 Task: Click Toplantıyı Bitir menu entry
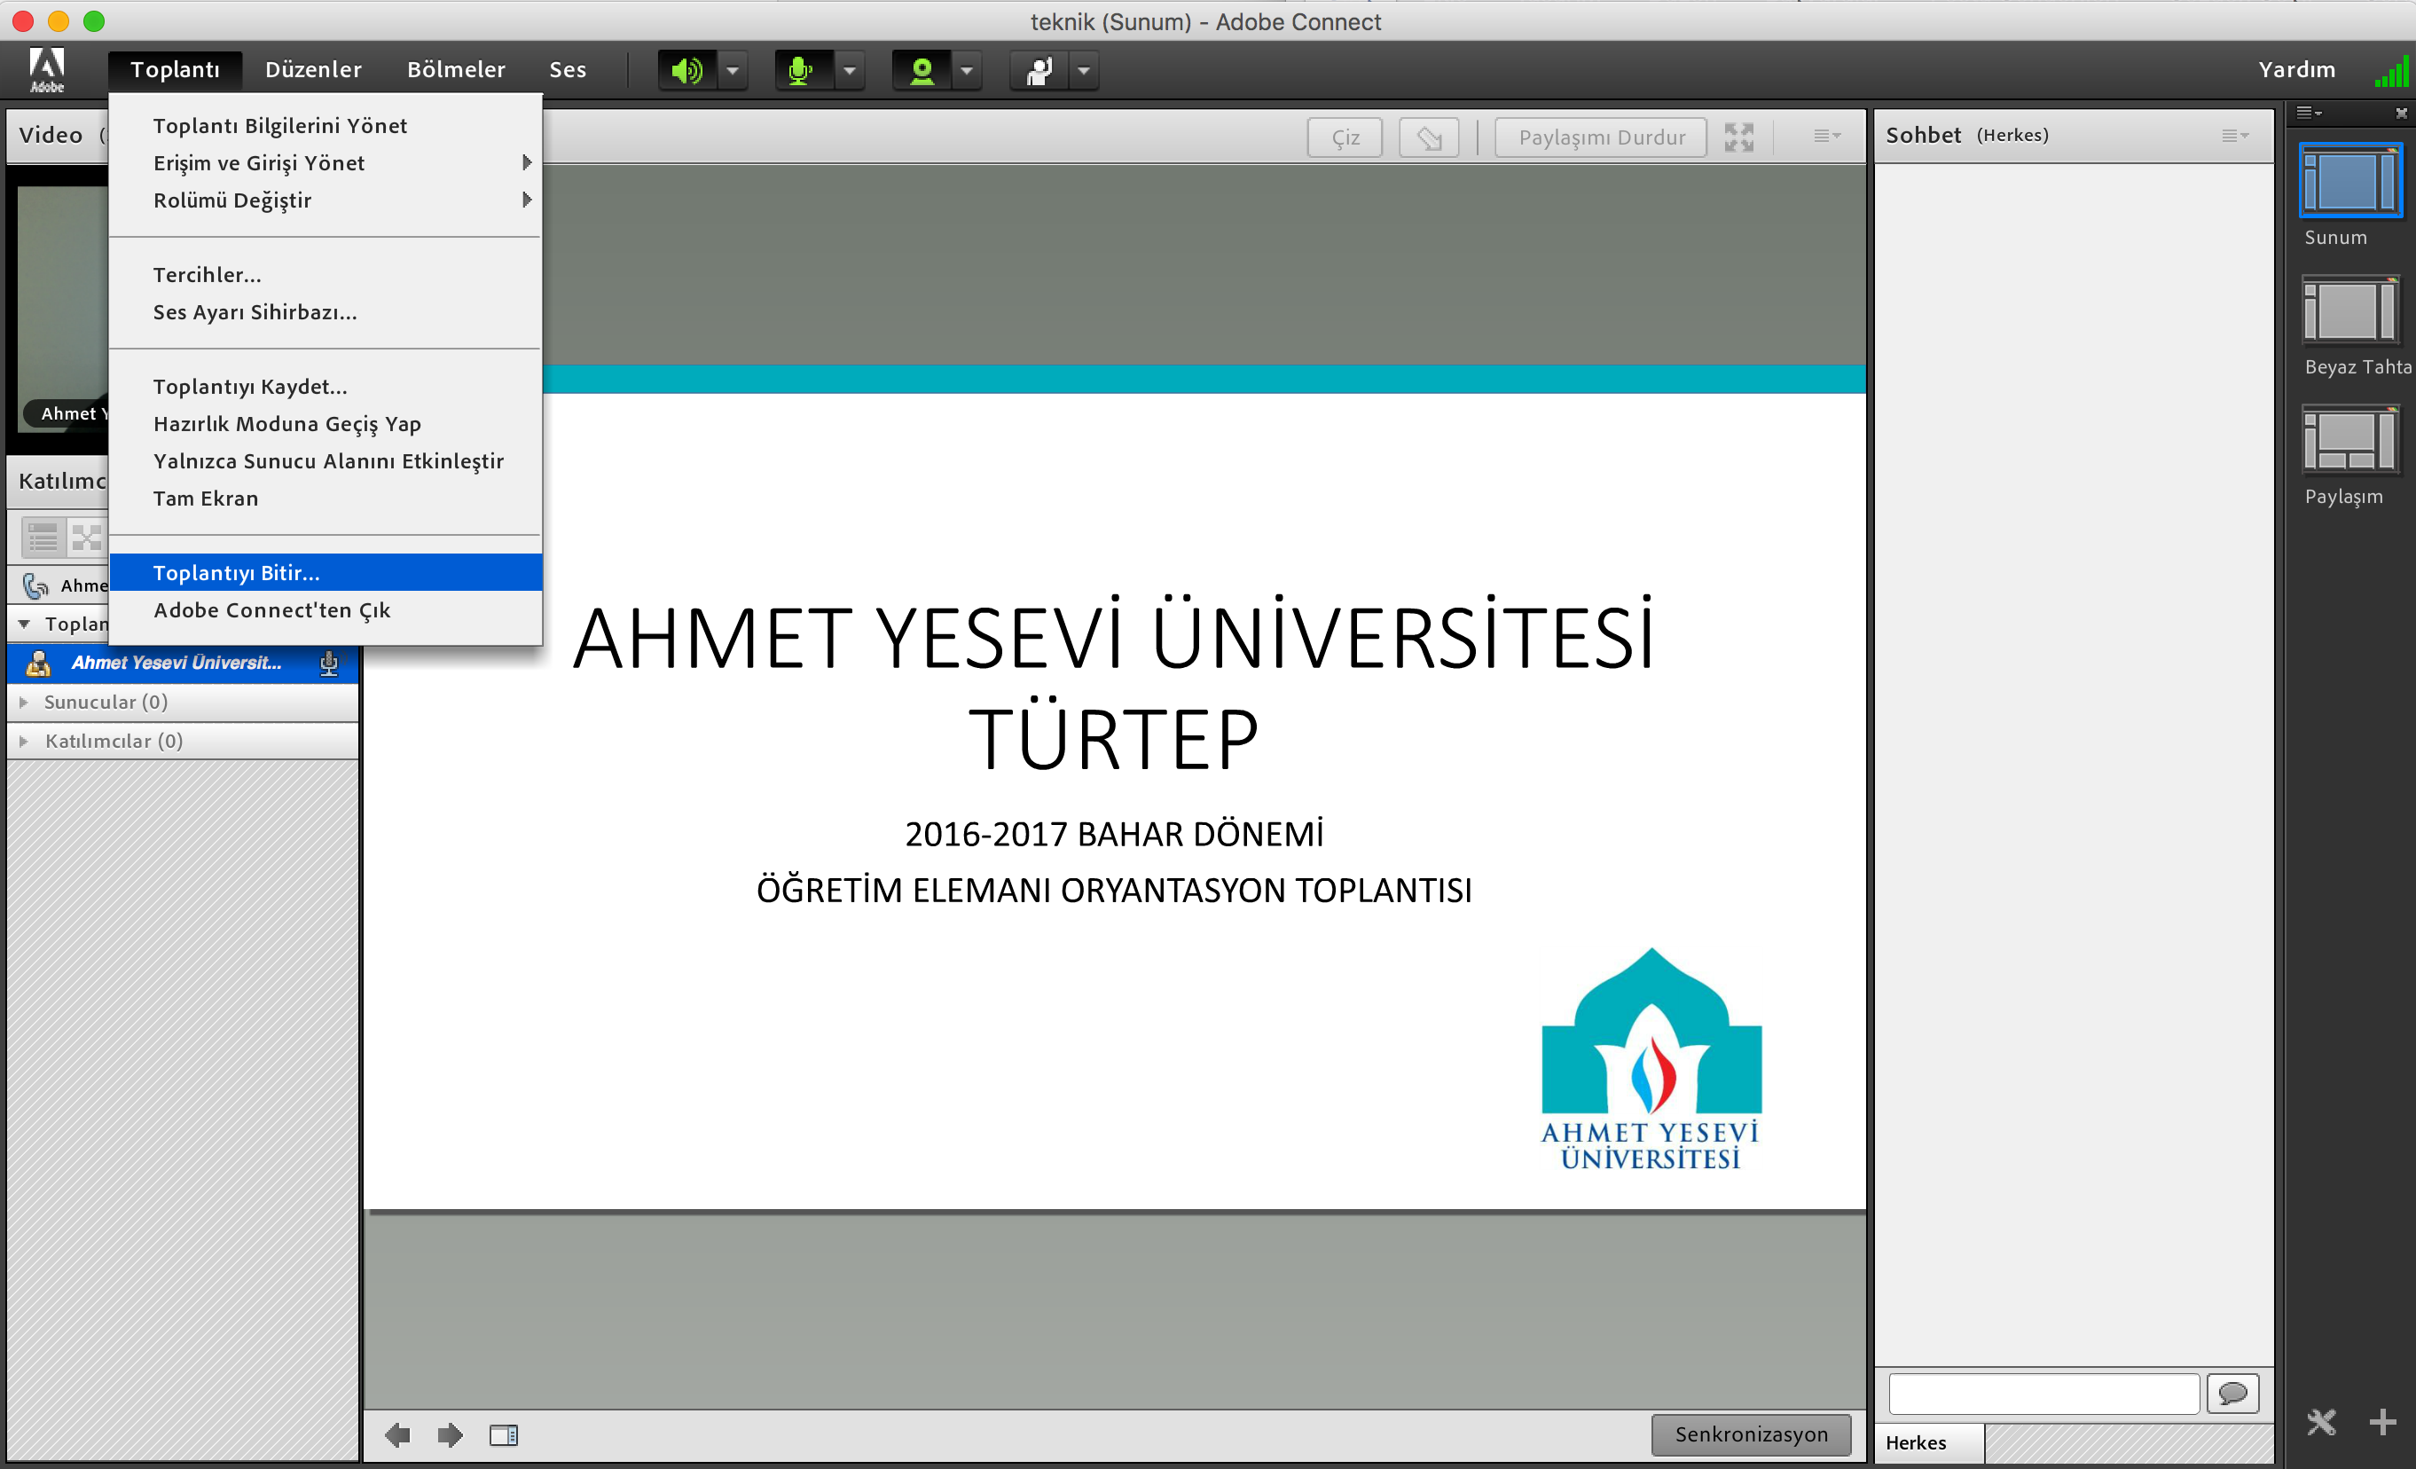tap(326, 573)
